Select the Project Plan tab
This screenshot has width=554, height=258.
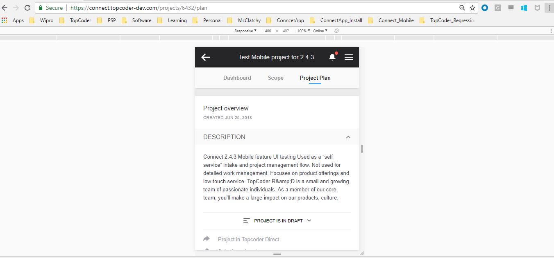click(x=315, y=78)
